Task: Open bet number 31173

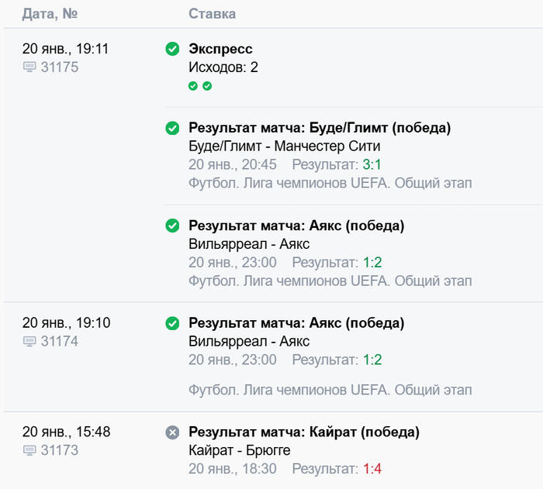Action: pos(60,451)
